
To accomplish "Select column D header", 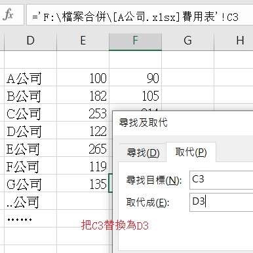I will click(x=30, y=41).
